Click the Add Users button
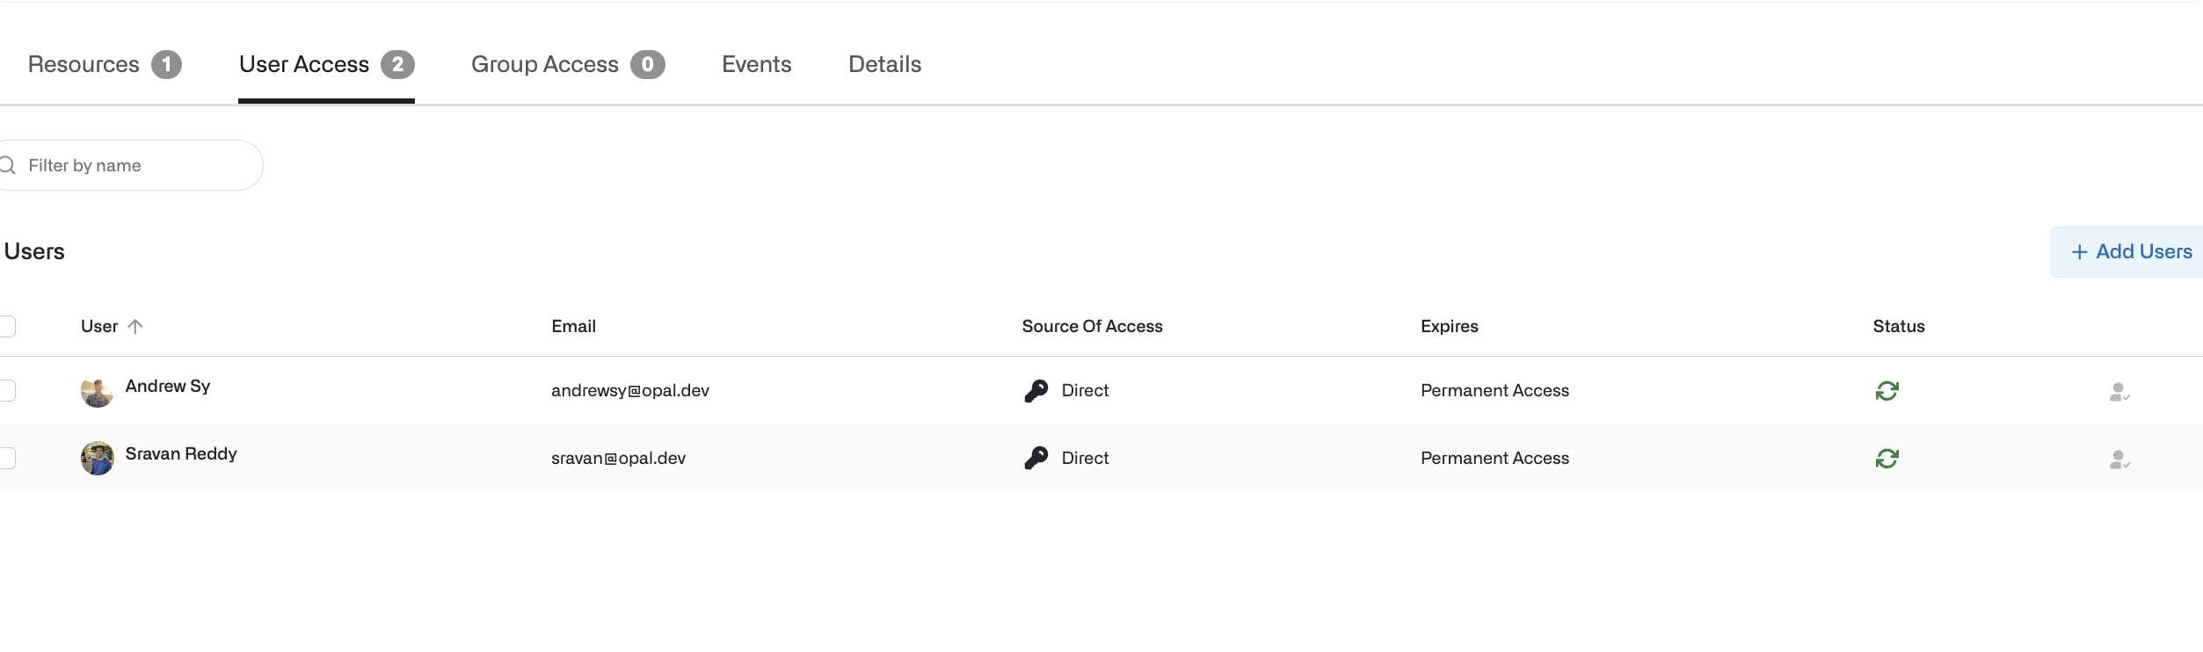Viewport: 2203px width, 652px height. [2130, 252]
